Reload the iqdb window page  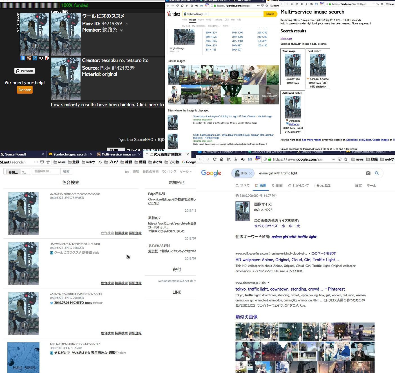292,4
